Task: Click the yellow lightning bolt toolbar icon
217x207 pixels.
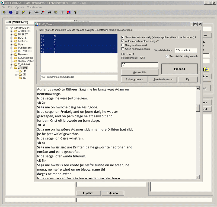Action: [x=23, y=12]
